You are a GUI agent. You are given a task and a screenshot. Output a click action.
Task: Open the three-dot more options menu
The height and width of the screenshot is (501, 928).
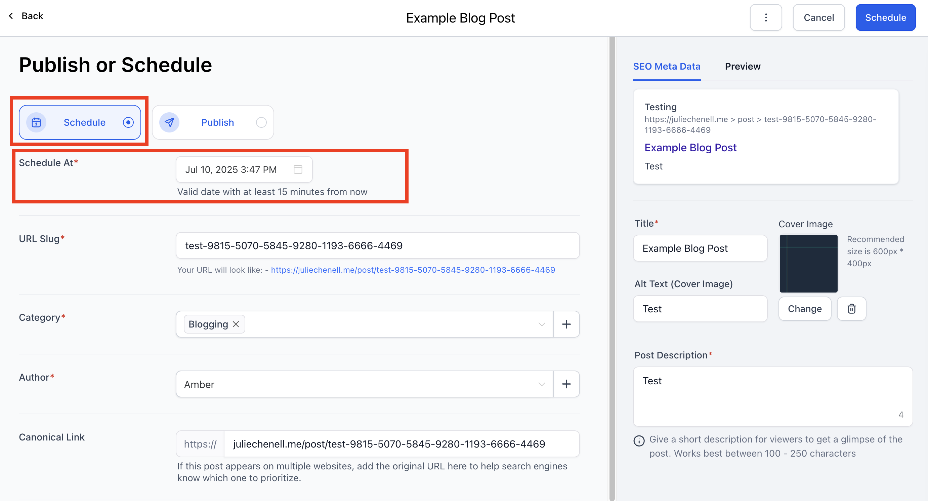pos(765,17)
